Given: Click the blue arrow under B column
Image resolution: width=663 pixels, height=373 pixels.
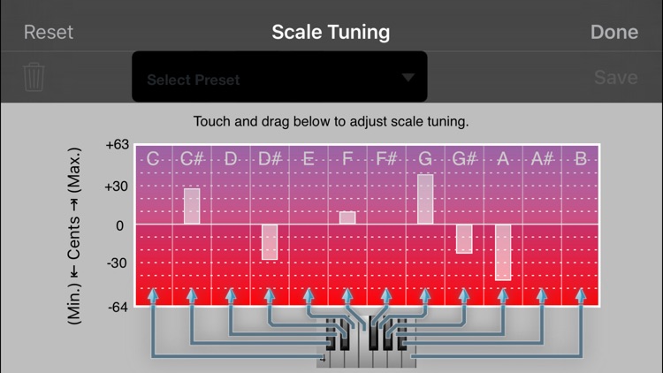Looking at the screenshot, I should tap(581, 295).
